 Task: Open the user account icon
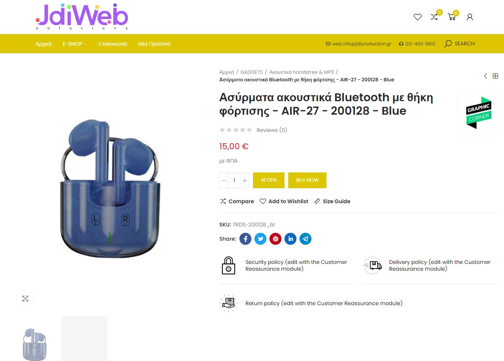469,17
